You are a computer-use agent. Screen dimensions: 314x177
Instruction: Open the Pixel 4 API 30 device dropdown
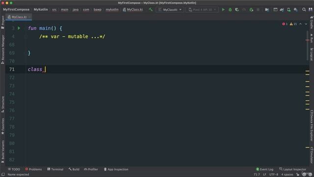[202, 9]
